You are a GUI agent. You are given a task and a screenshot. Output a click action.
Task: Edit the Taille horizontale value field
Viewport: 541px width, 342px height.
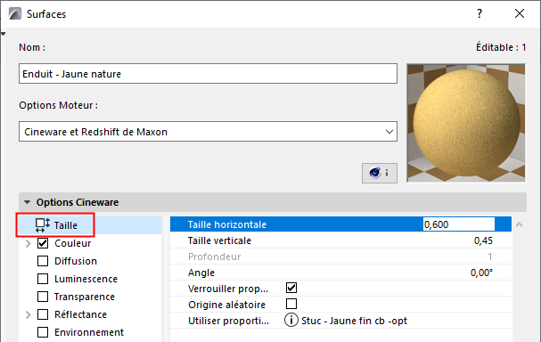[459, 224]
